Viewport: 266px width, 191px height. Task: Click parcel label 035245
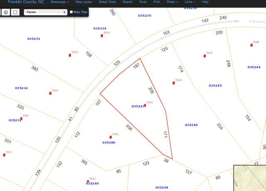coord(215,86)
